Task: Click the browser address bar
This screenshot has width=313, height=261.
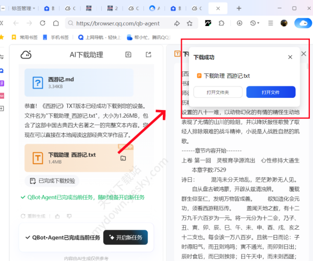Action: click(x=123, y=23)
